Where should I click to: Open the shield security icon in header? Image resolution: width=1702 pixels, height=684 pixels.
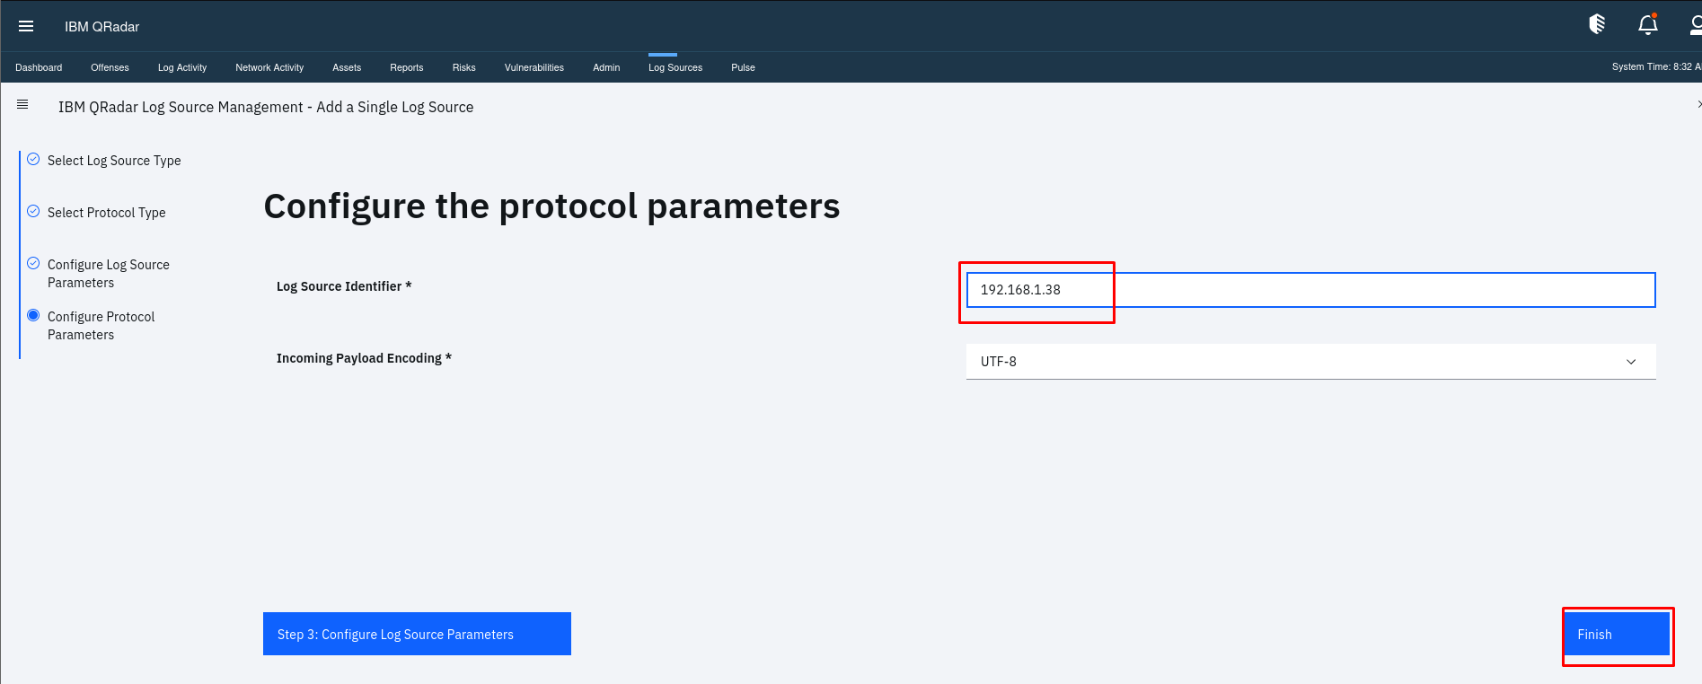pyautogui.click(x=1597, y=24)
